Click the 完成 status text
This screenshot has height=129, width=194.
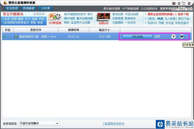point(157,36)
